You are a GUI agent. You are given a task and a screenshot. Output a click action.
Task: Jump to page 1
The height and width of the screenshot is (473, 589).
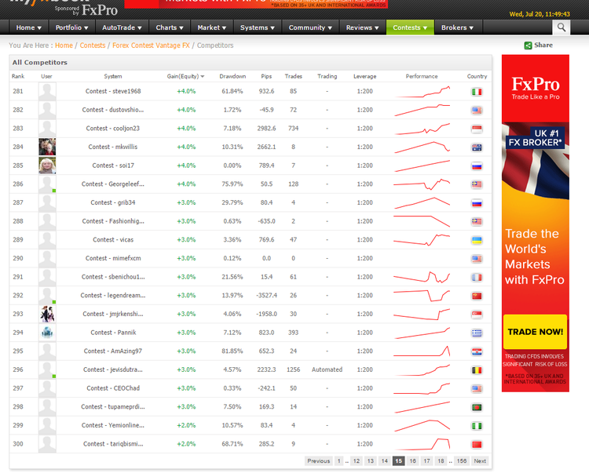[x=338, y=461]
